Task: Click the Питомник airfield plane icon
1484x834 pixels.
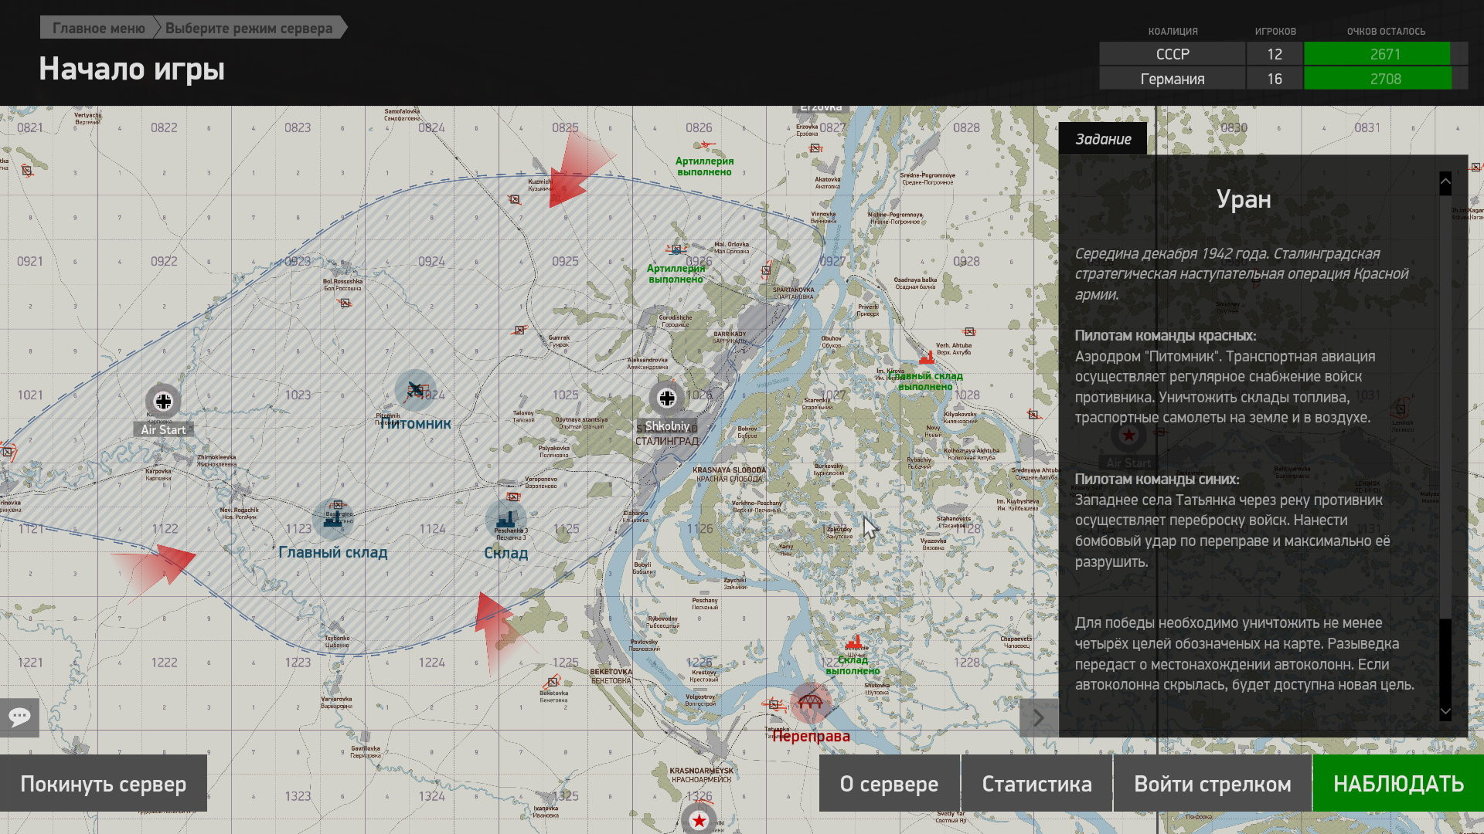Action: (x=415, y=389)
